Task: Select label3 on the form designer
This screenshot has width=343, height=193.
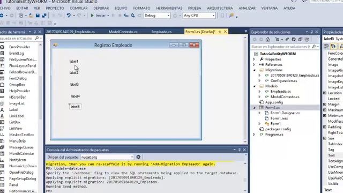Action: (74, 84)
